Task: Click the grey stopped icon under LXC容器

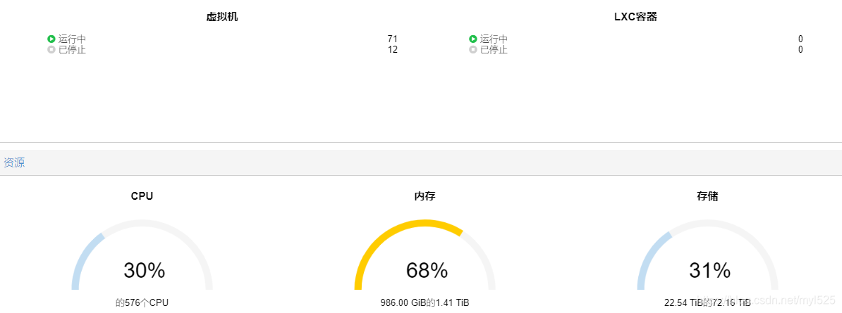Action: click(473, 50)
